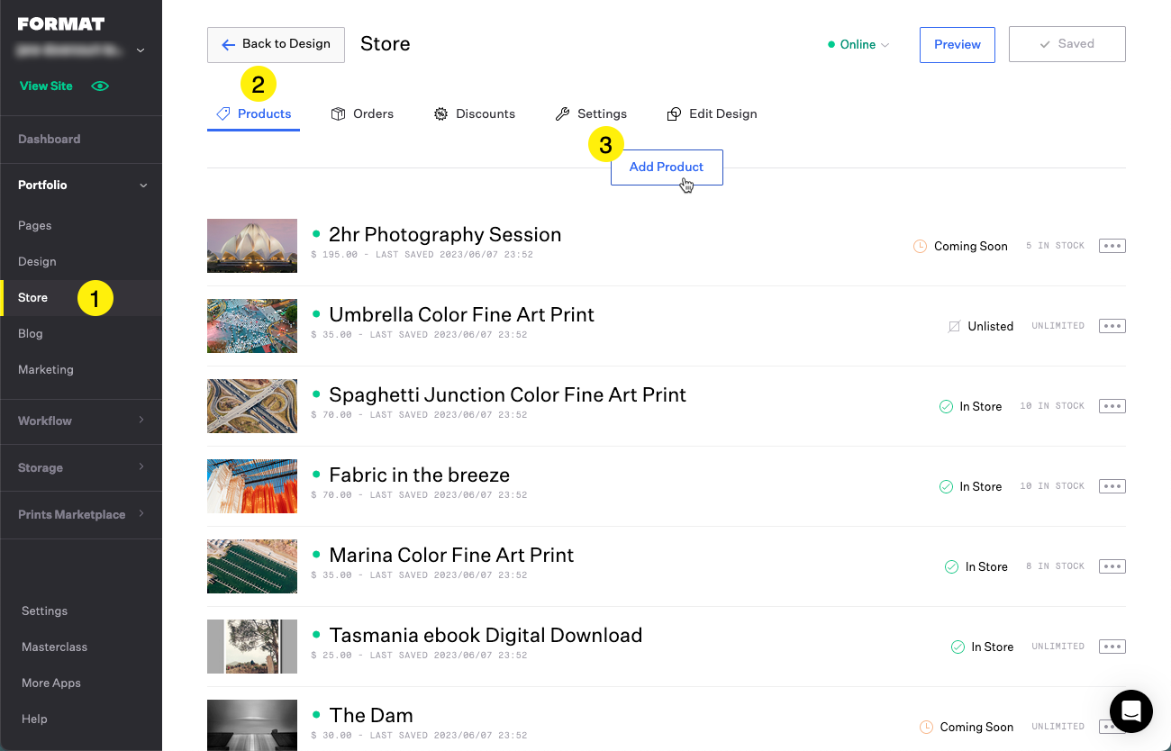Open three-dot menu for 2hr Photography Session

tap(1112, 246)
